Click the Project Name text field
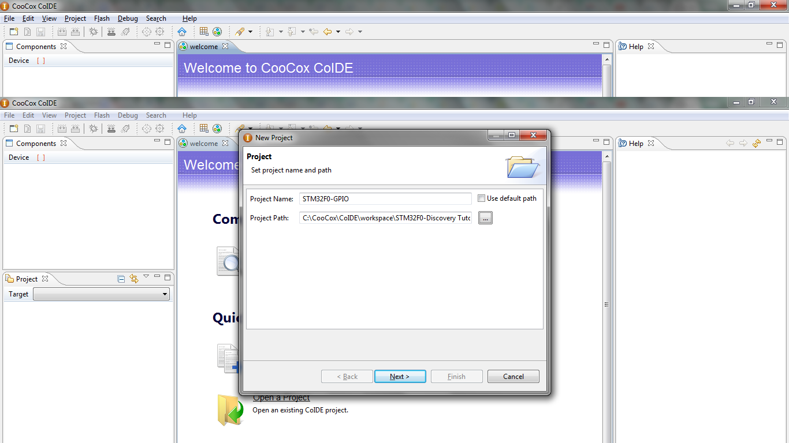789x443 pixels. [385, 198]
